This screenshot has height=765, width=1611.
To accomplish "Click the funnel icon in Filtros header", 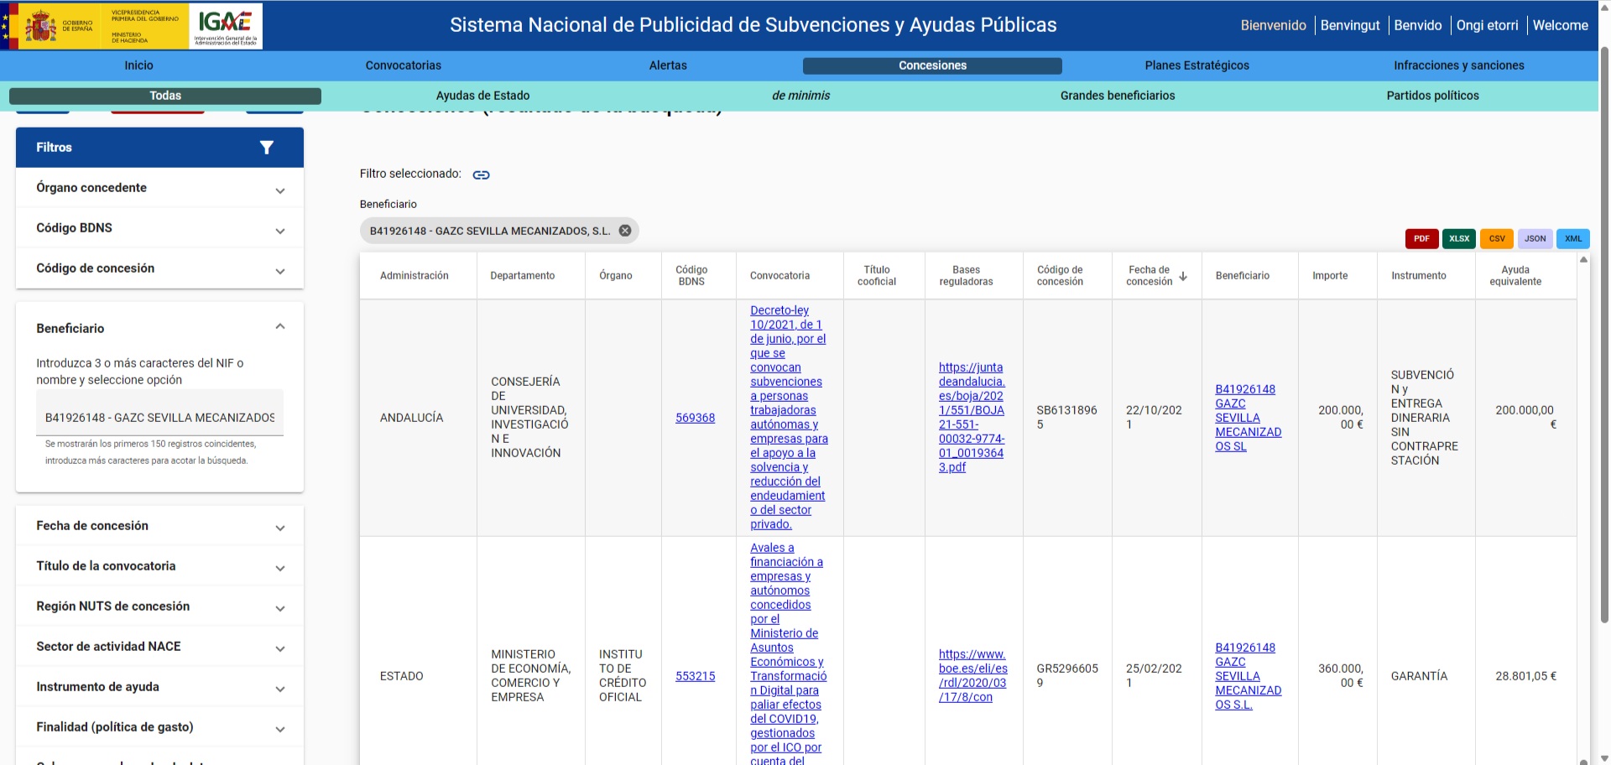I will (267, 148).
